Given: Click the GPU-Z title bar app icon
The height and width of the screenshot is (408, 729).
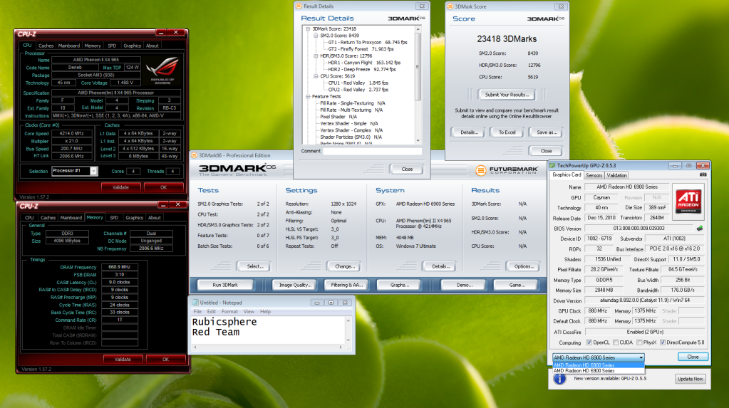Looking at the screenshot, I should [553, 165].
